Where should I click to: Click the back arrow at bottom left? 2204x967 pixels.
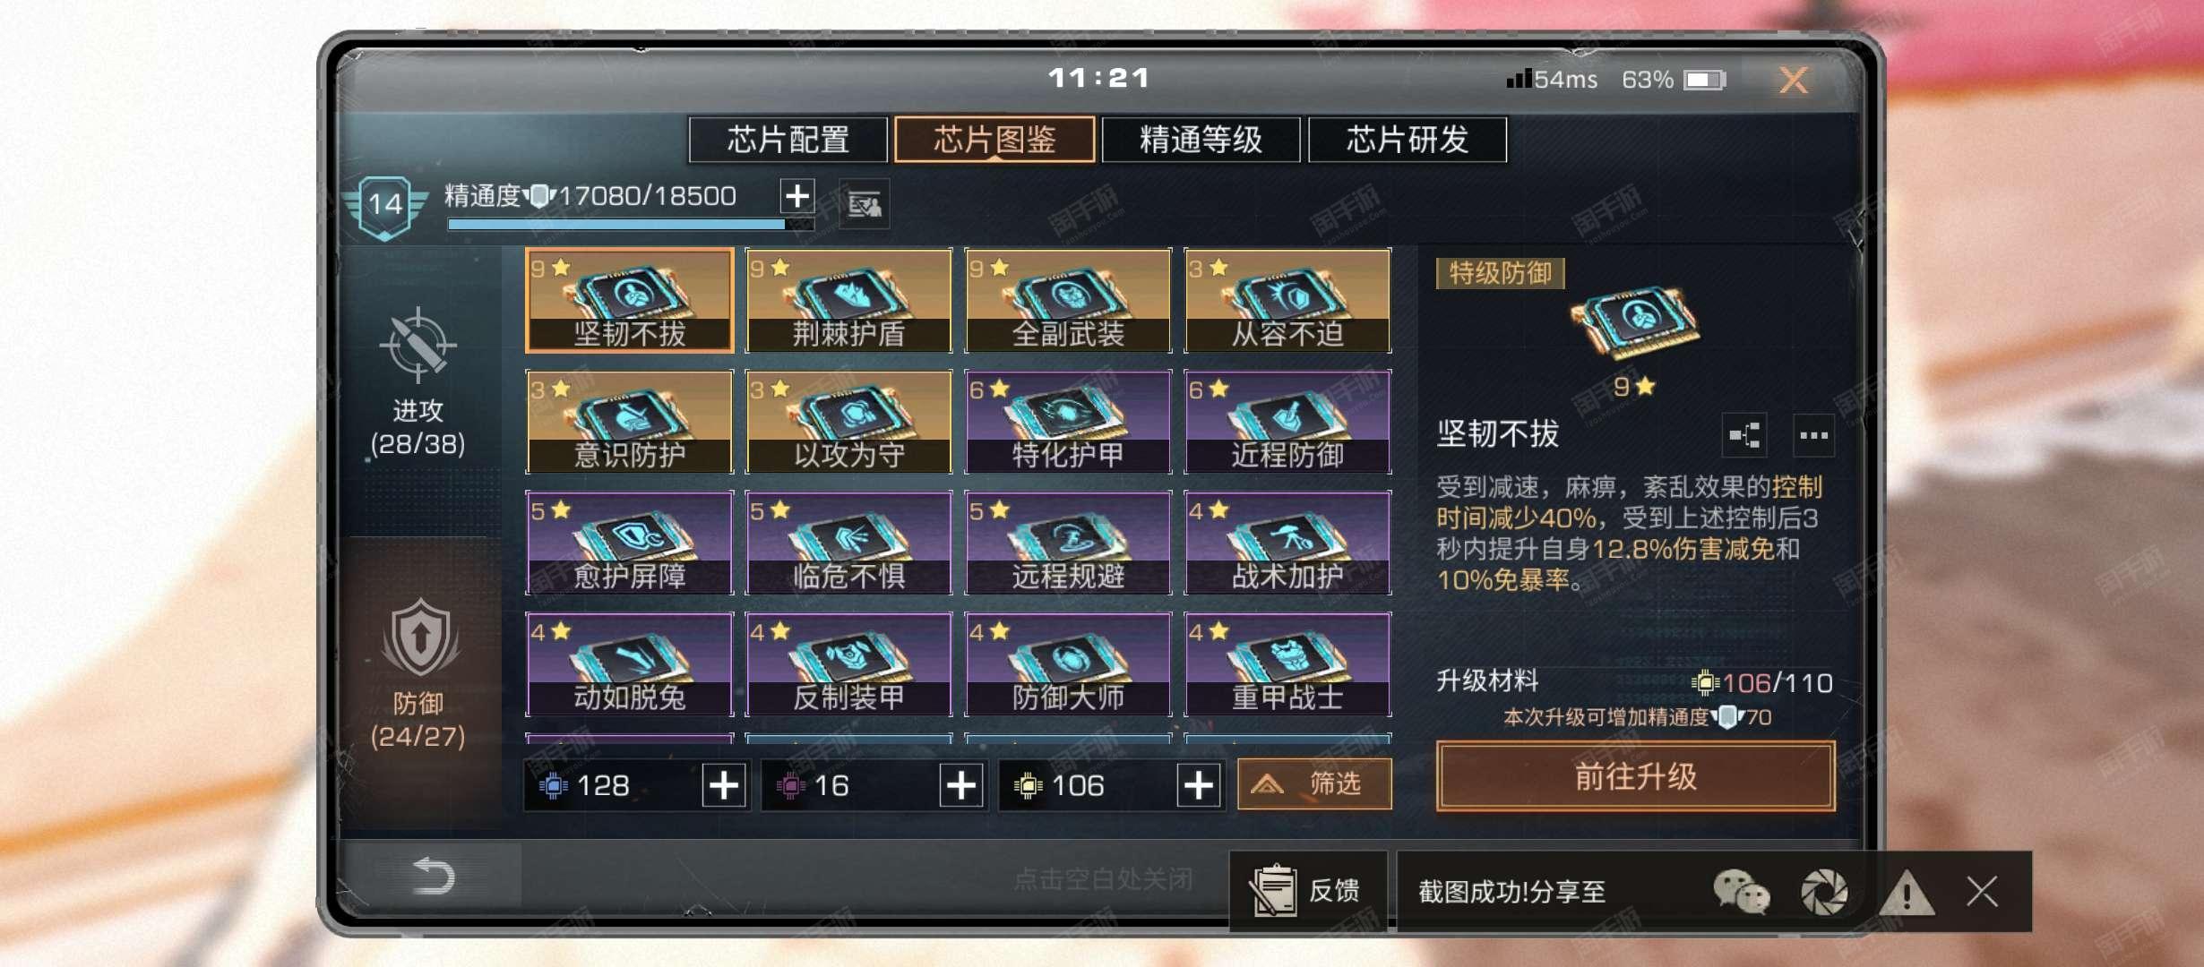(434, 875)
